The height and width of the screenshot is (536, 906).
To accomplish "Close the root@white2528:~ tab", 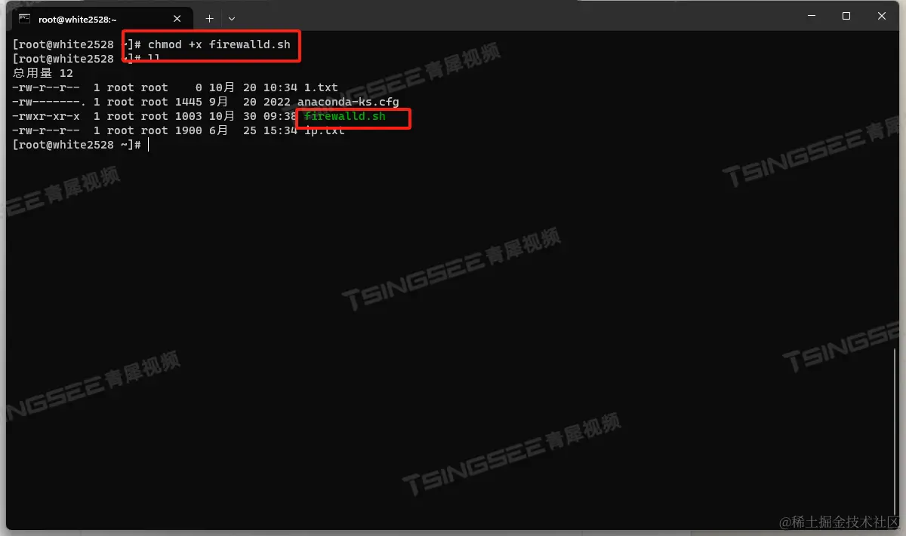I will (177, 19).
